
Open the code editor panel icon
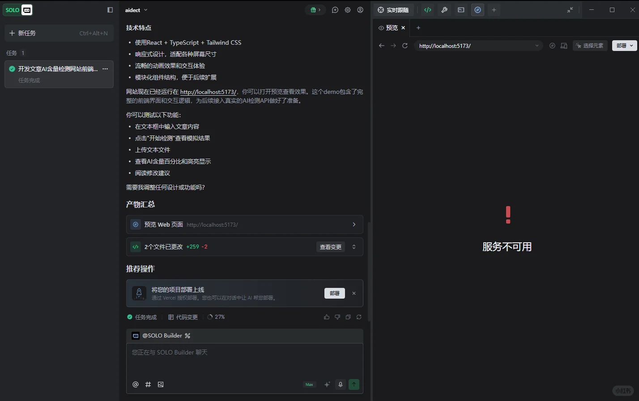tap(427, 9)
